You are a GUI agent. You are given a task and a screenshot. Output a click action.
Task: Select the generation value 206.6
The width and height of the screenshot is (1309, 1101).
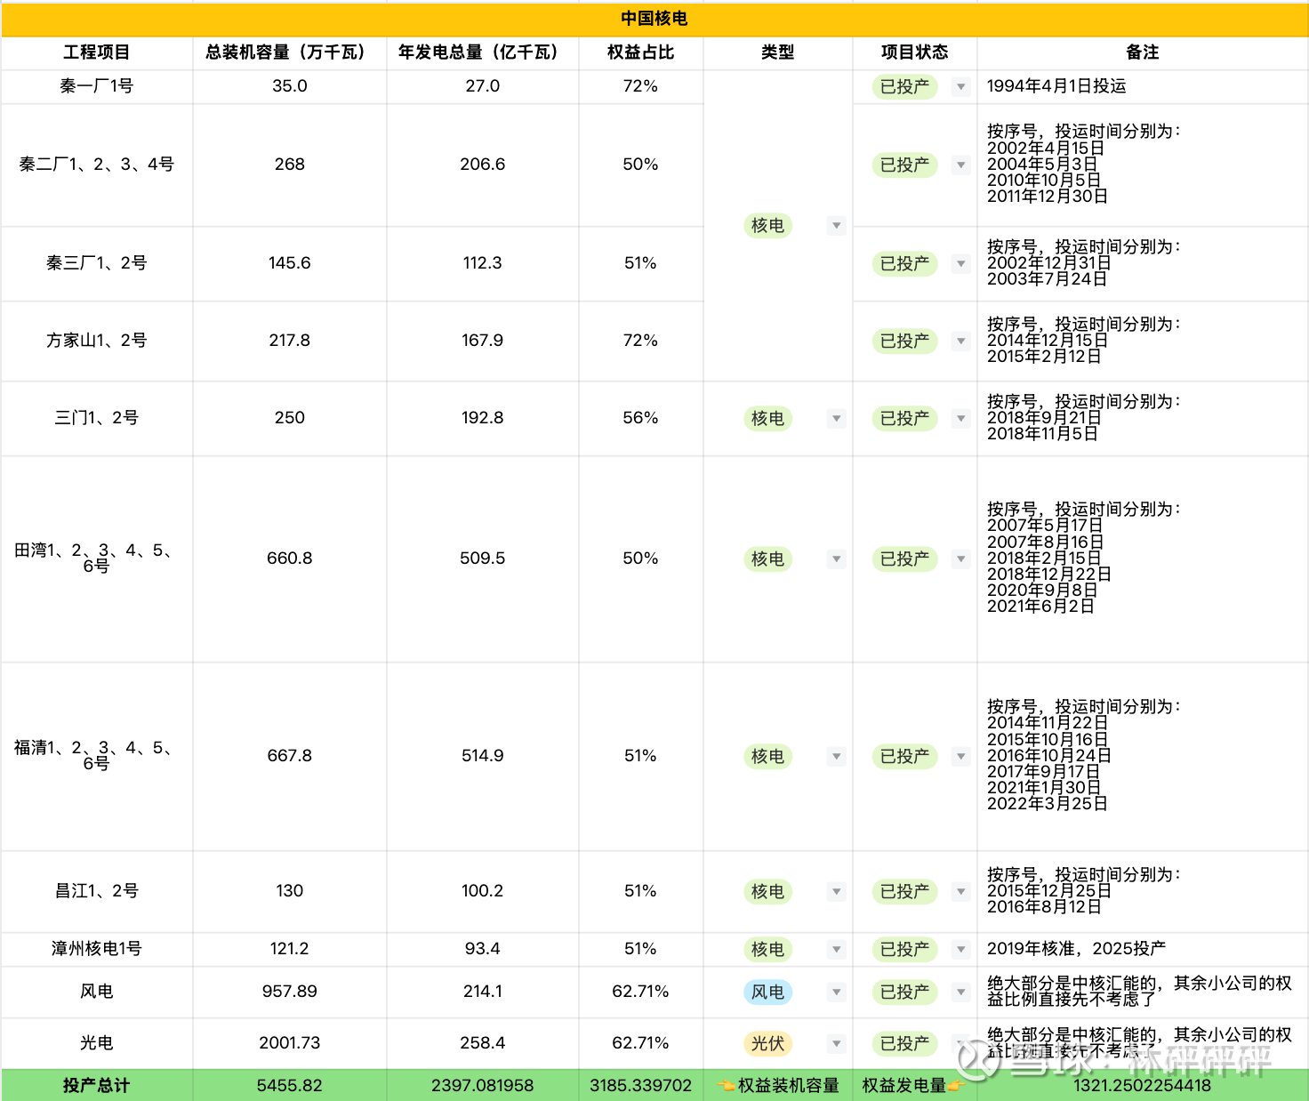point(483,165)
